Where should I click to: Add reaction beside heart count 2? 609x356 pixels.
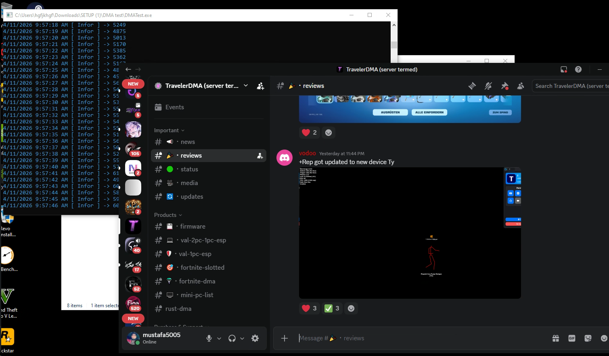[x=329, y=133]
